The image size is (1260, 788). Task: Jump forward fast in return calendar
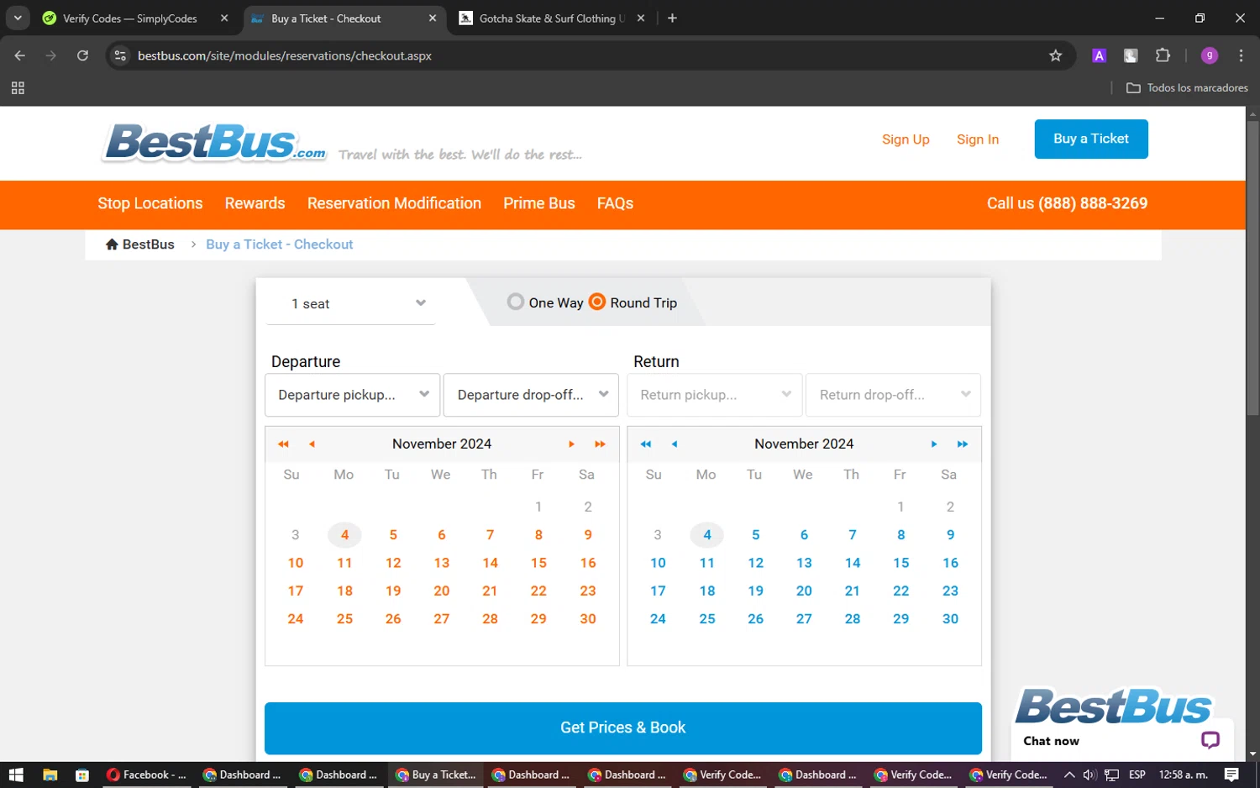(x=963, y=444)
